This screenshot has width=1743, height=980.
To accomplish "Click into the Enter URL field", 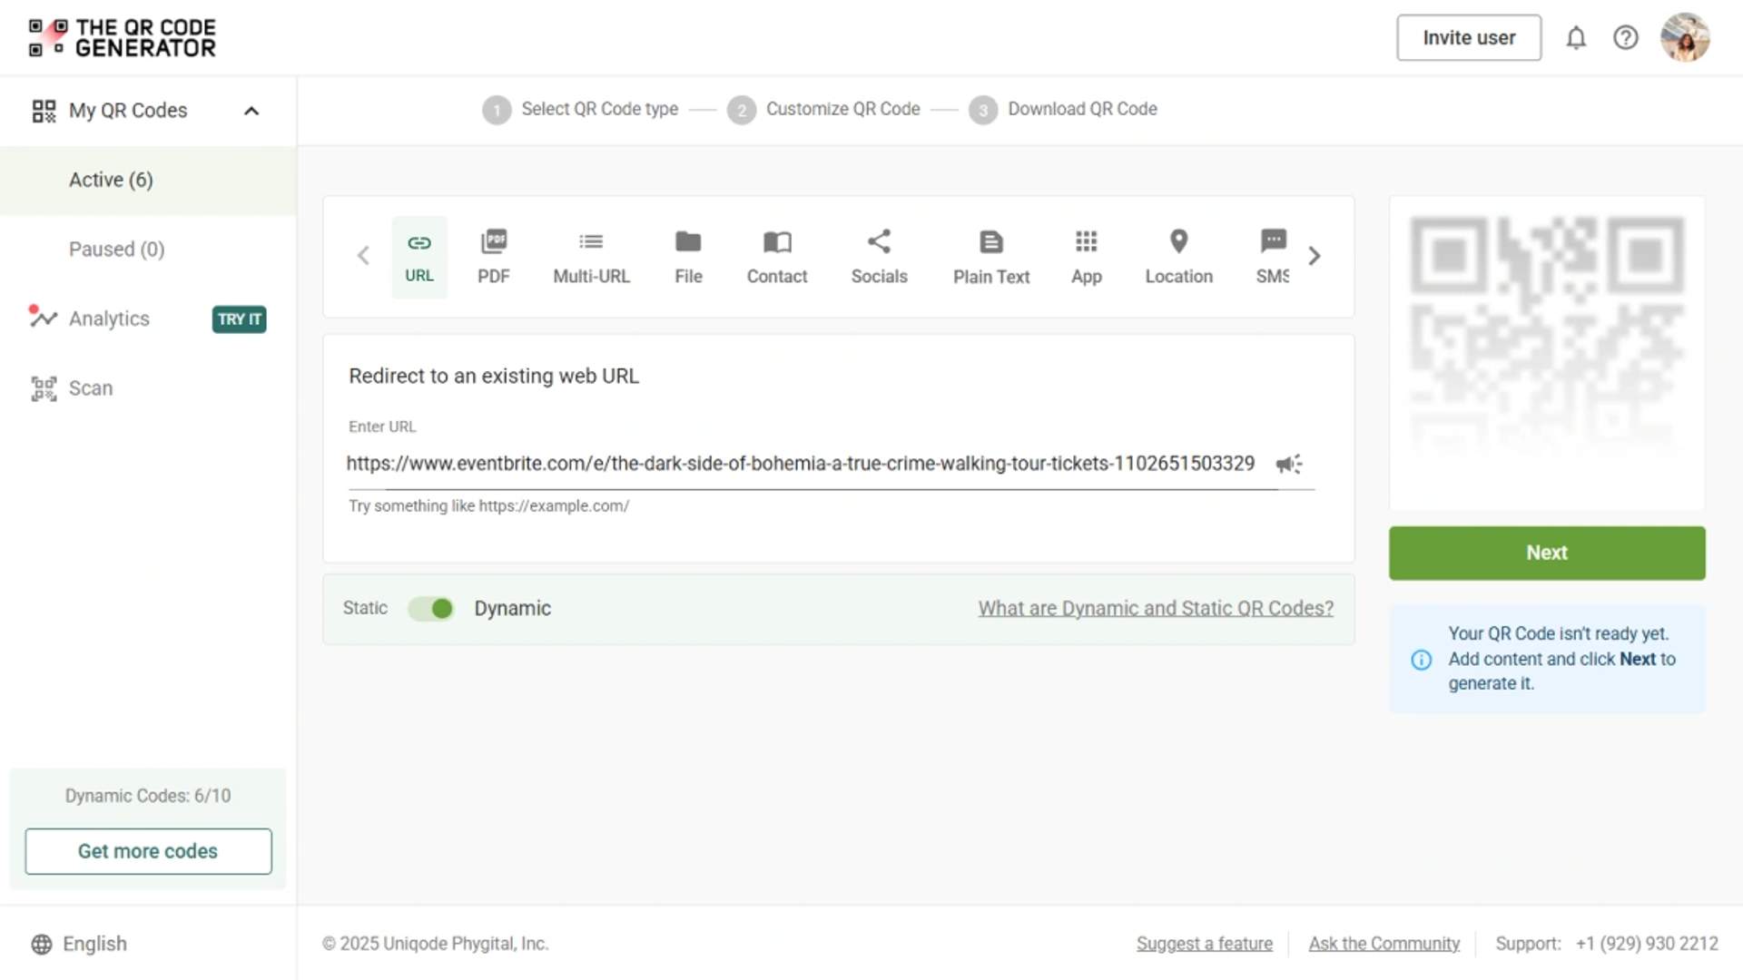I will tap(801, 464).
